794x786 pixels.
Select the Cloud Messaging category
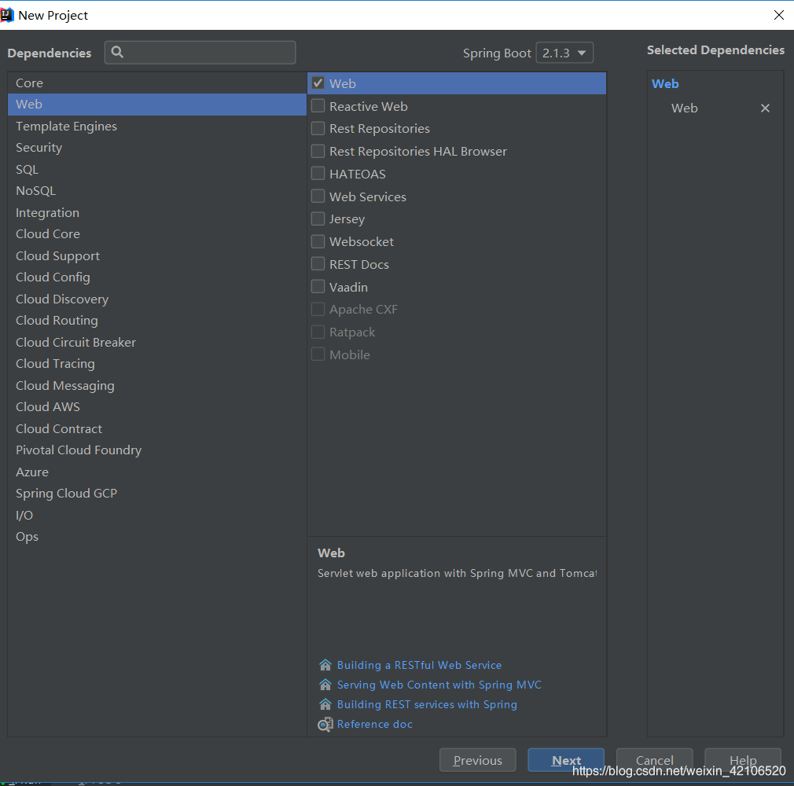click(x=157, y=385)
